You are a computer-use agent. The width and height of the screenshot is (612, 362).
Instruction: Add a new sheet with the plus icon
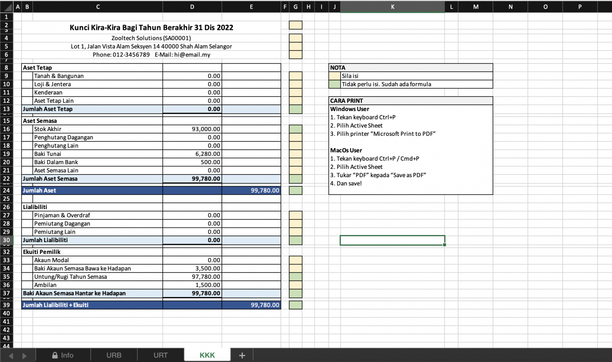241,355
